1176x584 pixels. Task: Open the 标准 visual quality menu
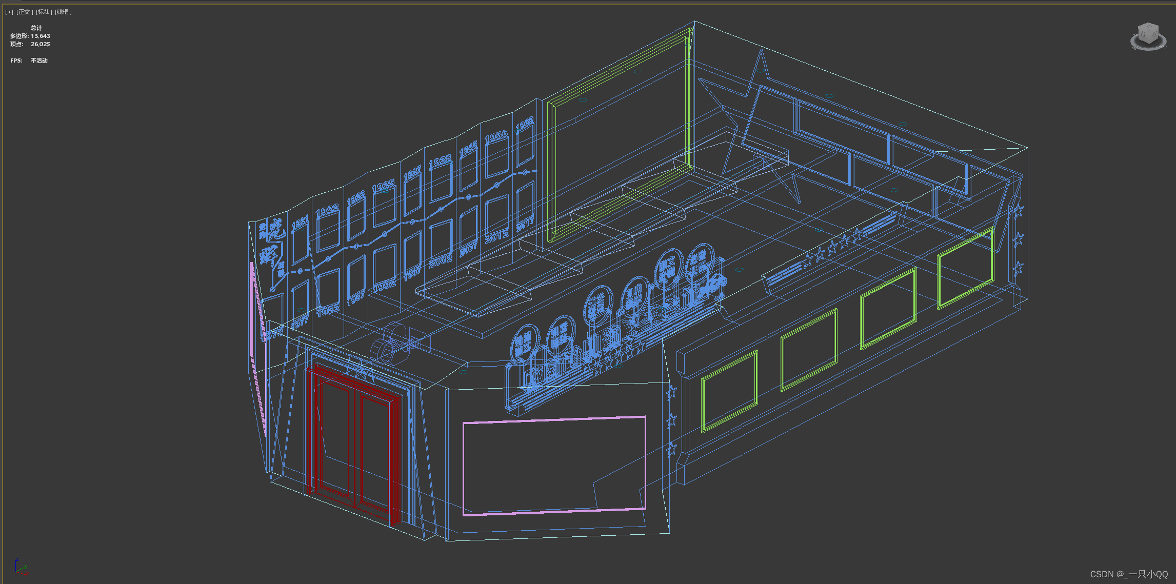pyautogui.click(x=44, y=12)
